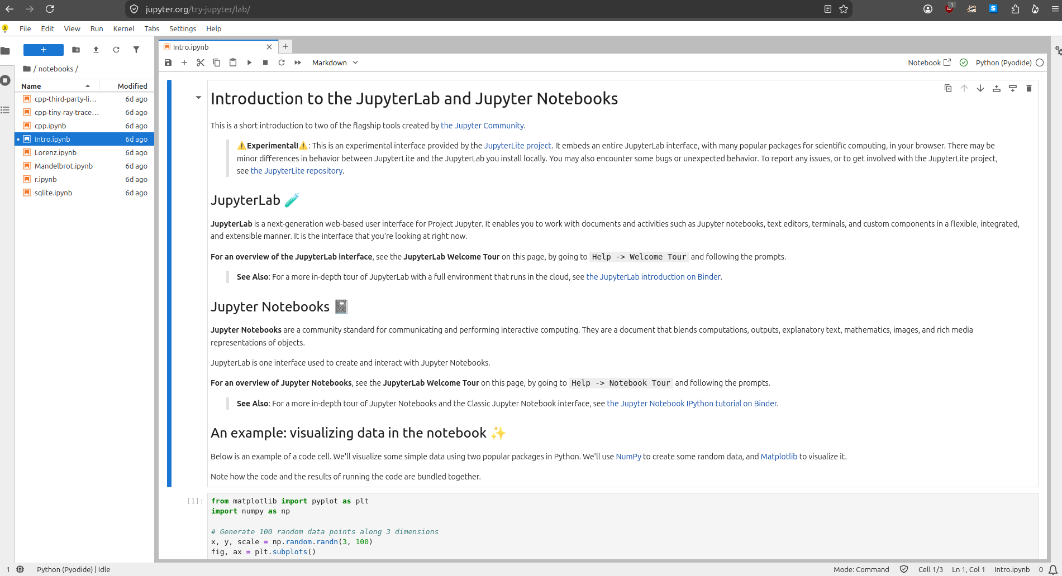1062x576 pixels.
Task: Open the table of contents sidebar tab
Action: click(x=6, y=110)
